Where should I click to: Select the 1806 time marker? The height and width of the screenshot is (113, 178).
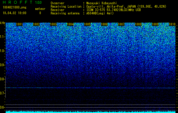click(x=104, y=24)
